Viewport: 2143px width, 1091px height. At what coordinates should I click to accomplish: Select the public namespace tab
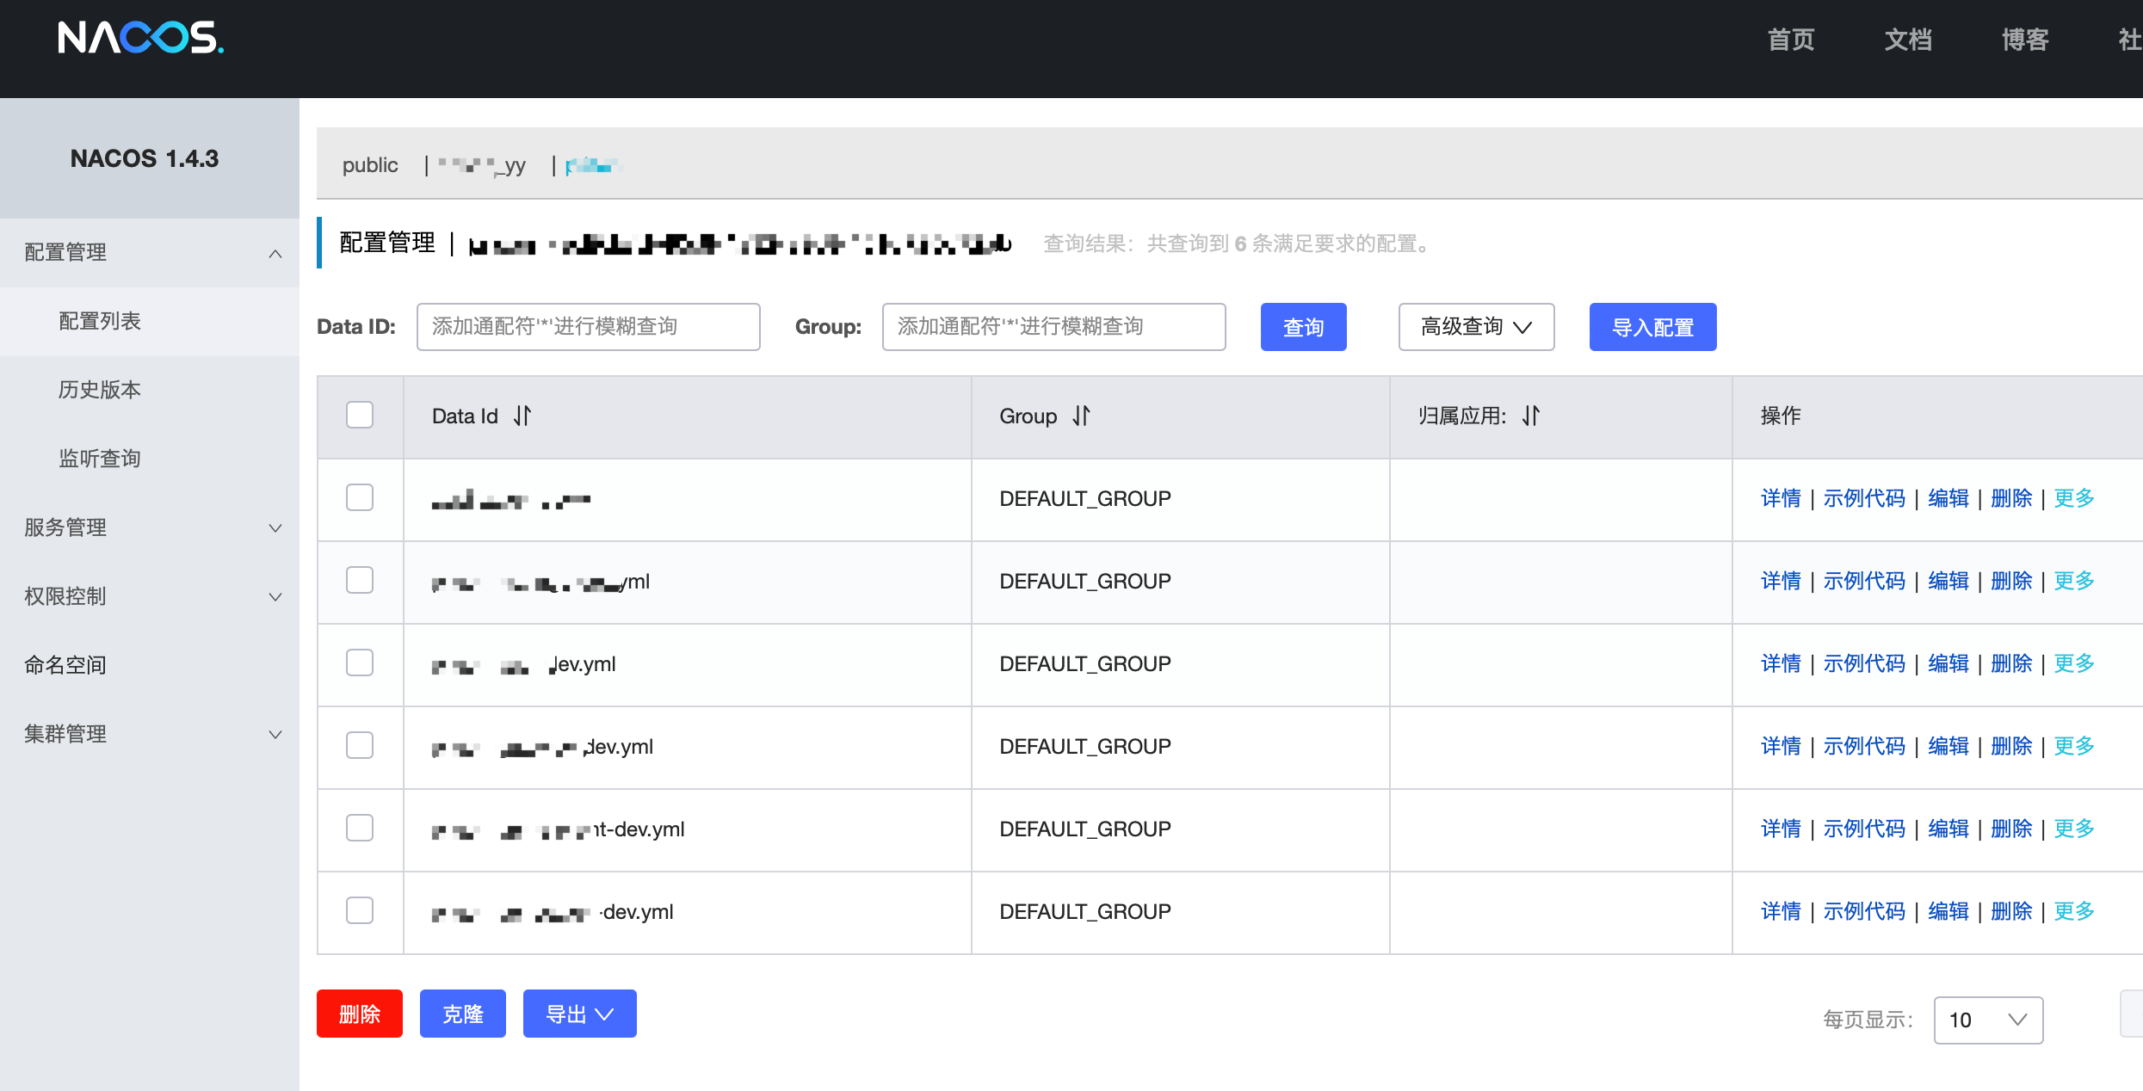370,165
